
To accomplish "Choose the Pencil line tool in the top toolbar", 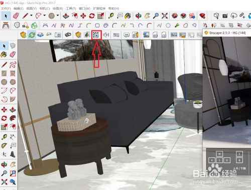I will 25,16.
